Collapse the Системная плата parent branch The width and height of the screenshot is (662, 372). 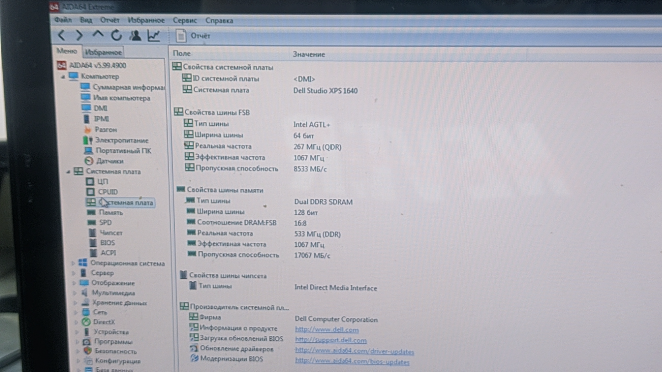[x=68, y=171]
